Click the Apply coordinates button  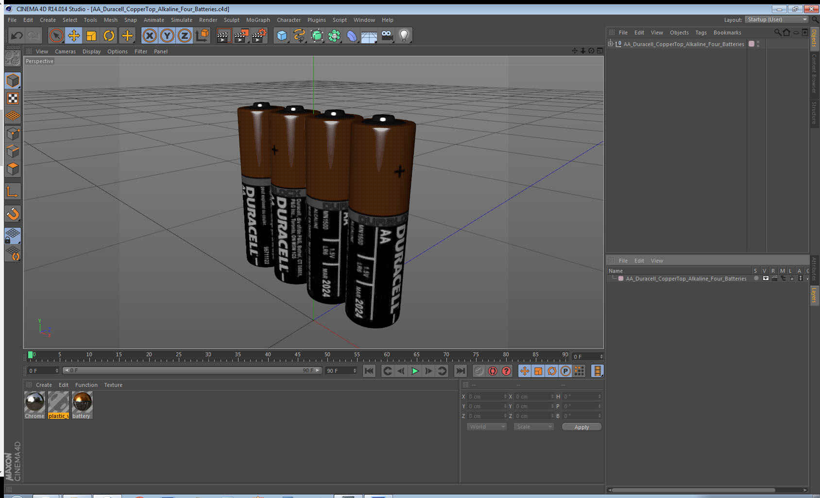click(581, 427)
